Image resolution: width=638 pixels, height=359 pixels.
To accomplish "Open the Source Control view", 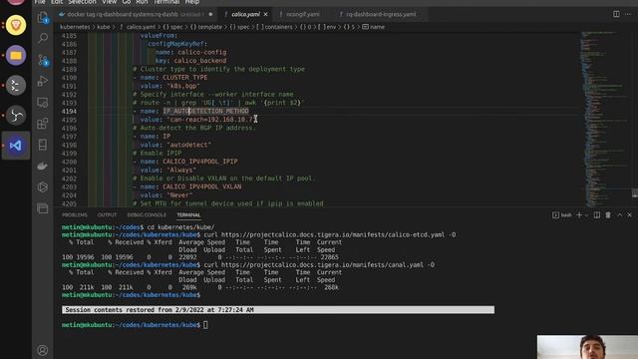I will click(x=43, y=60).
